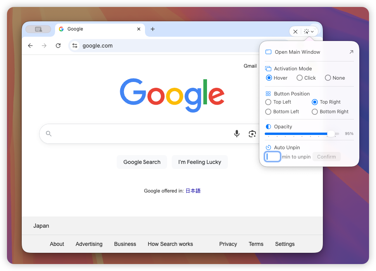Click the Confirm button for Auto Unpin
This screenshot has width=376, height=271.
(326, 157)
